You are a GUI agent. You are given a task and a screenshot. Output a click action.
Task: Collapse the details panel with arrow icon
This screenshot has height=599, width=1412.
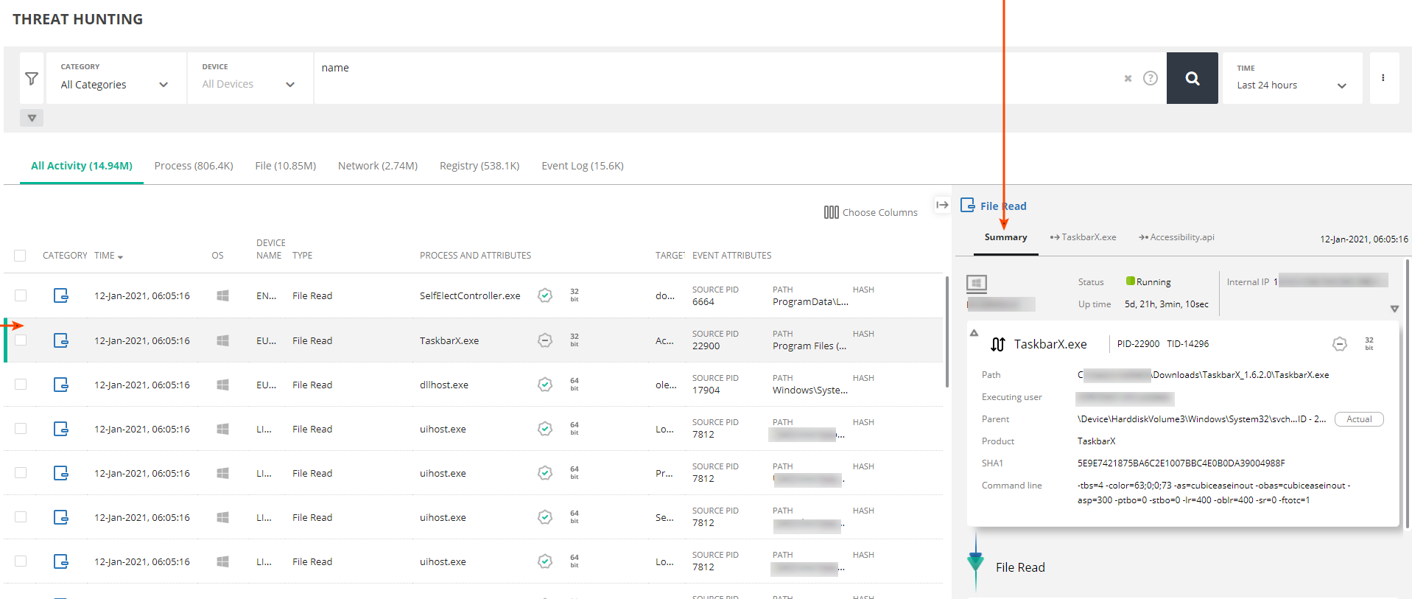[x=942, y=205]
